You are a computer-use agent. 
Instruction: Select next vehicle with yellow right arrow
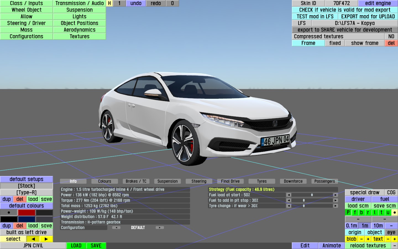[46, 239]
